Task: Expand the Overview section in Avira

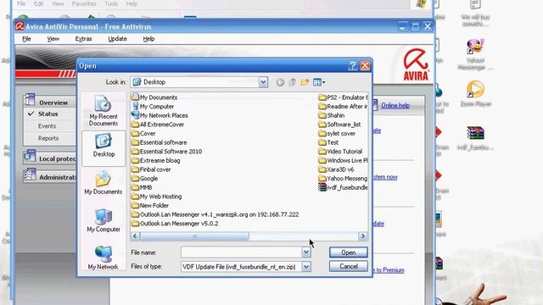Action: pos(49,101)
